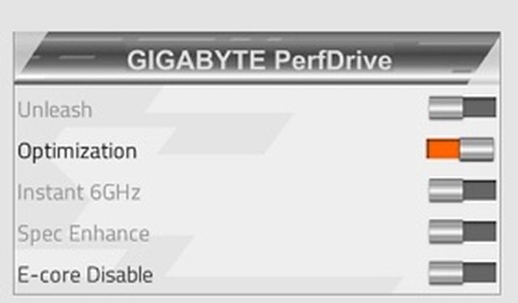Click the Unleash label text
This screenshot has height=303, width=518.
(55, 110)
